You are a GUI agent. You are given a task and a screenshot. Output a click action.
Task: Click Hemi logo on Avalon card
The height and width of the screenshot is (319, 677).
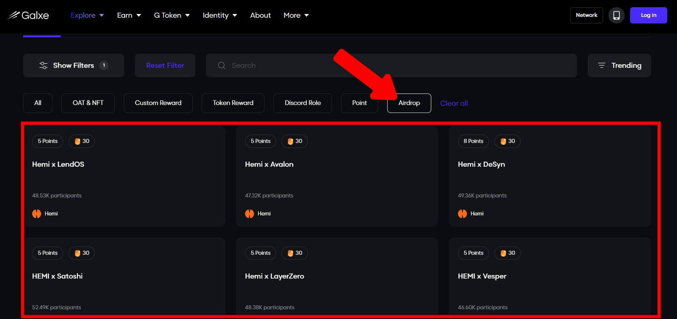pyautogui.click(x=250, y=214)
